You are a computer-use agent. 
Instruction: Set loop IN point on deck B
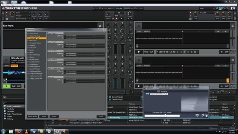[x=222, y=52]
